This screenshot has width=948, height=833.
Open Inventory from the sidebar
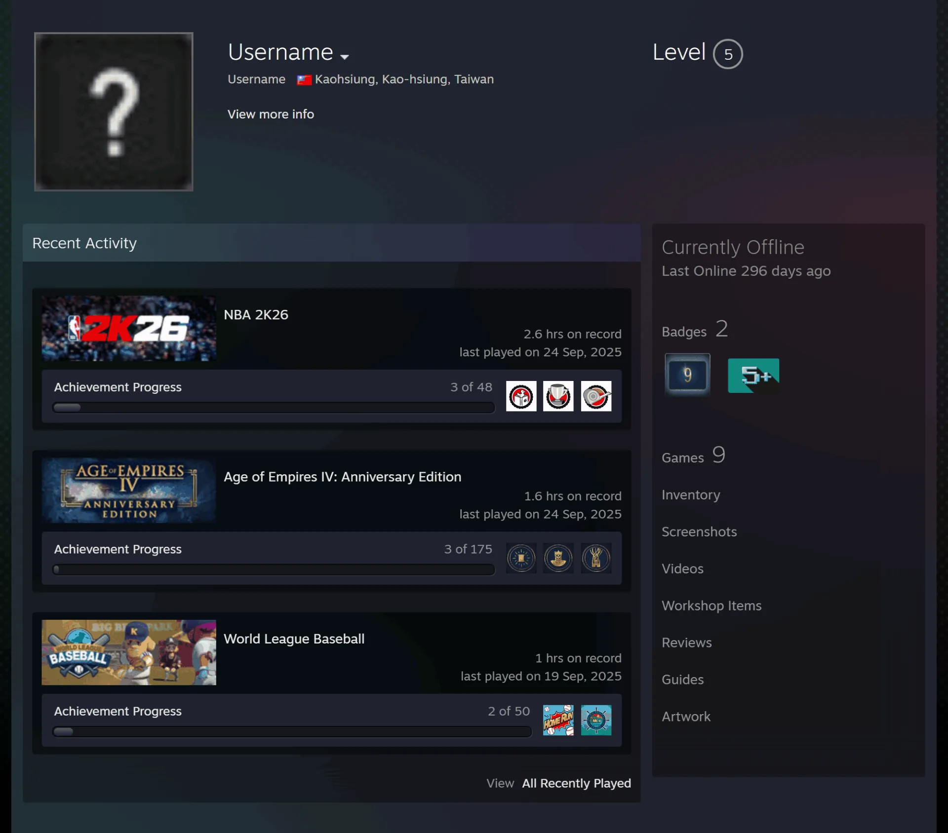coord(691,494)
